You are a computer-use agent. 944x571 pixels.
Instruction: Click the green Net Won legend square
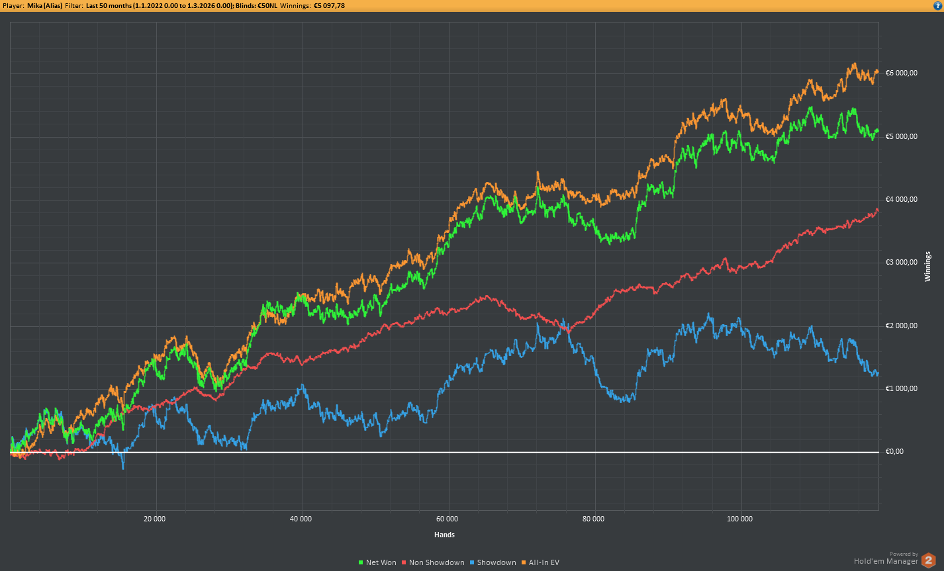[x=361, y=563]
